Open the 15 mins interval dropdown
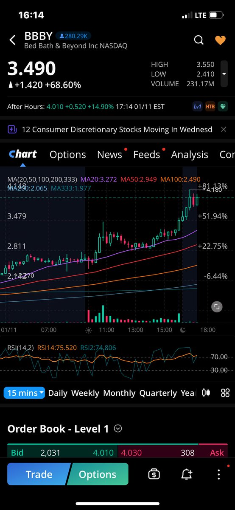Screen dimensions: 235x510 coord(25,393)
